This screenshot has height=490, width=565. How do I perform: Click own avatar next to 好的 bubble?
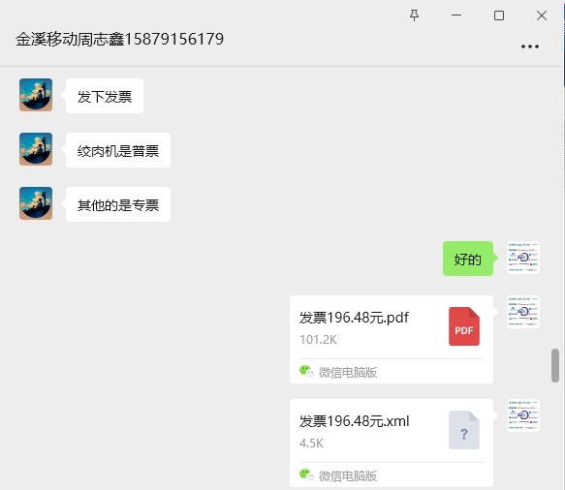pos(523,258)
